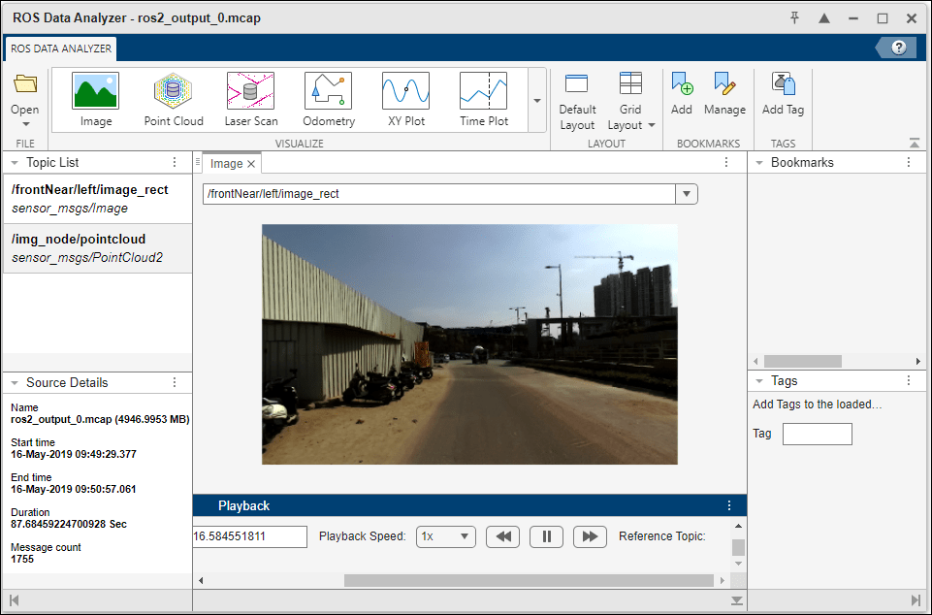Collapse the Source Details panel

[x=15, y=383]
